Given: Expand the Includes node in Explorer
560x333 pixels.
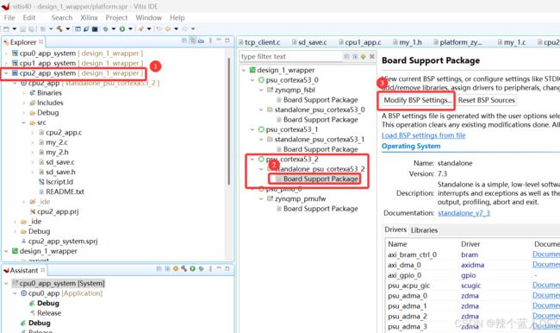Looking at the screenshot, I should 23,103.
